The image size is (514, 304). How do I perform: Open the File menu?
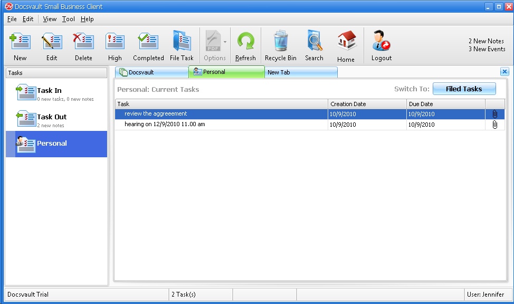[x=12, y=19]
